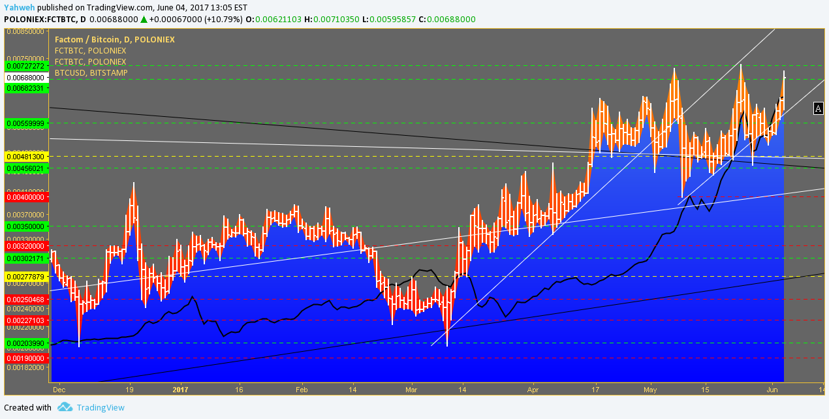Click the published date 'June 04, 2017 13:05 EST'

[202, 8]
